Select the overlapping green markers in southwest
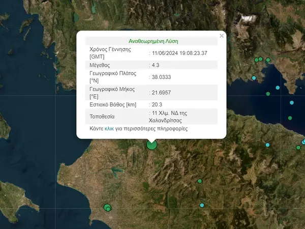The height and width of the screenshot is (229, 305). pos(107,207)
